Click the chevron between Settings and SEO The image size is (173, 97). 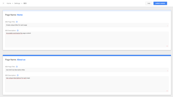pyautogui.click(x=22, y=4)
